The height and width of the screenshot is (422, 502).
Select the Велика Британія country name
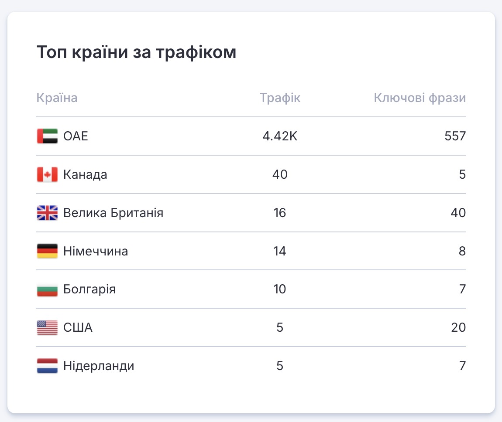113,213
